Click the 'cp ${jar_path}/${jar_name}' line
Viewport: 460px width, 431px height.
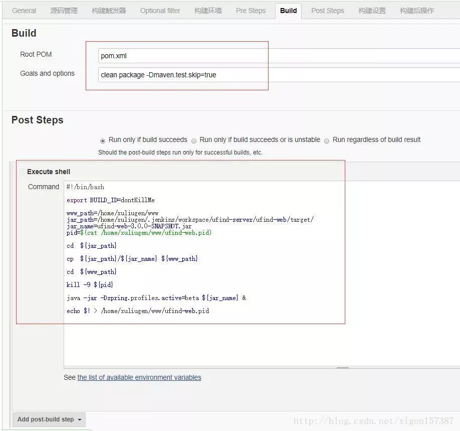[132, 259]
